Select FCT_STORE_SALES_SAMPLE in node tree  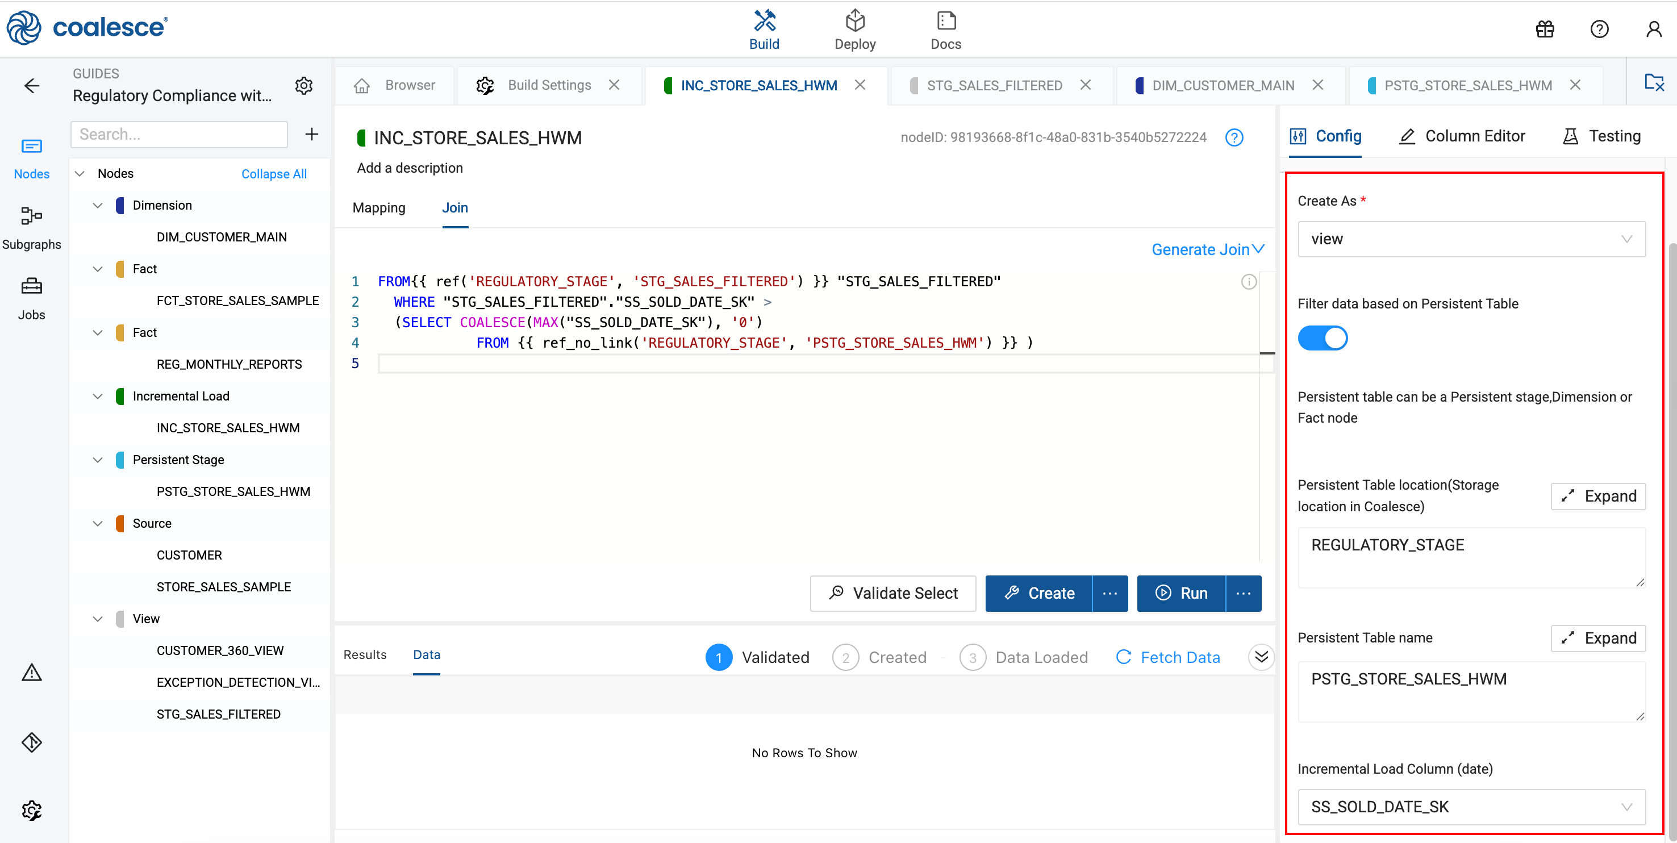point(237,301)
